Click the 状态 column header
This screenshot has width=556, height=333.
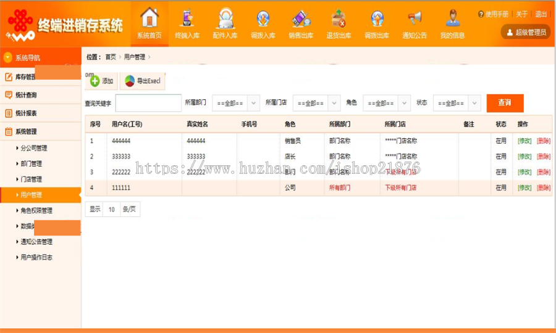pos(501,124)
